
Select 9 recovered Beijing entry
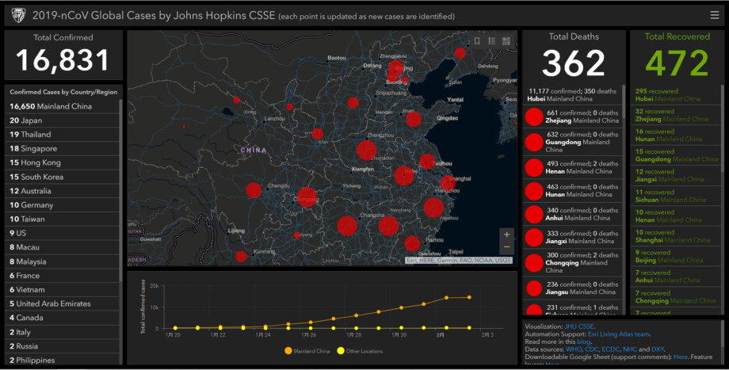[x=676, y=256]
